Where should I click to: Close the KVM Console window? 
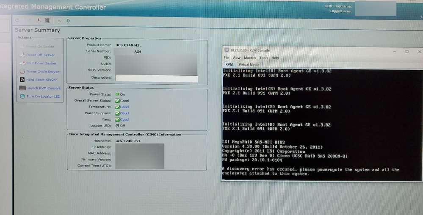(420, 51)
